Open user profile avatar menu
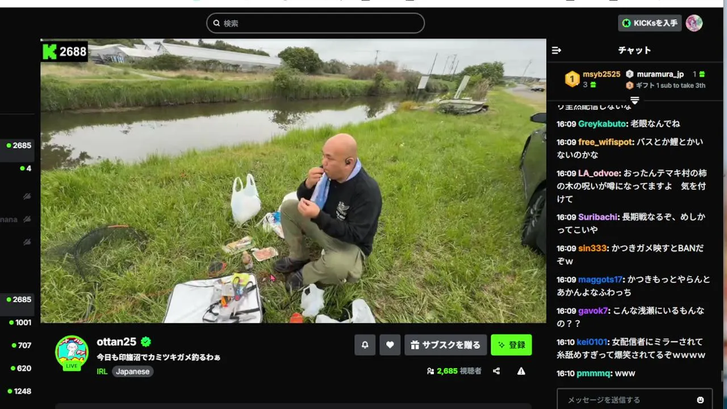The height and width of the screenshot is (409, 727). tap(694, 23)
